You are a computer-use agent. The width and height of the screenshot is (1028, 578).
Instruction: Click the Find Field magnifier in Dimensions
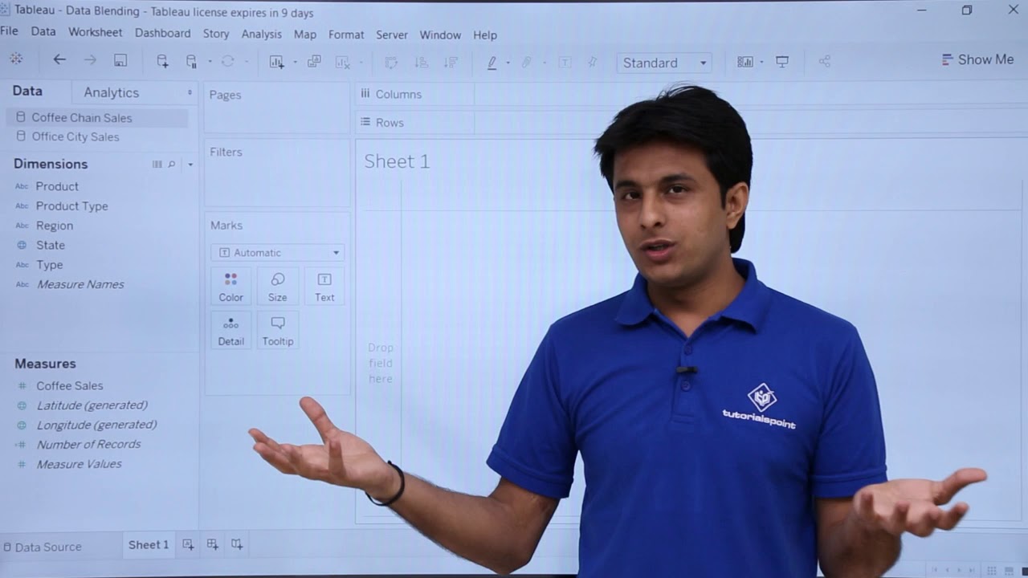tap(171, 164)
